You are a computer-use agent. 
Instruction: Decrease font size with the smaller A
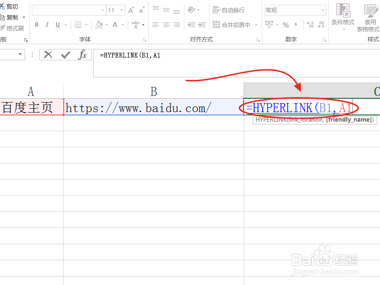point(142,10)
